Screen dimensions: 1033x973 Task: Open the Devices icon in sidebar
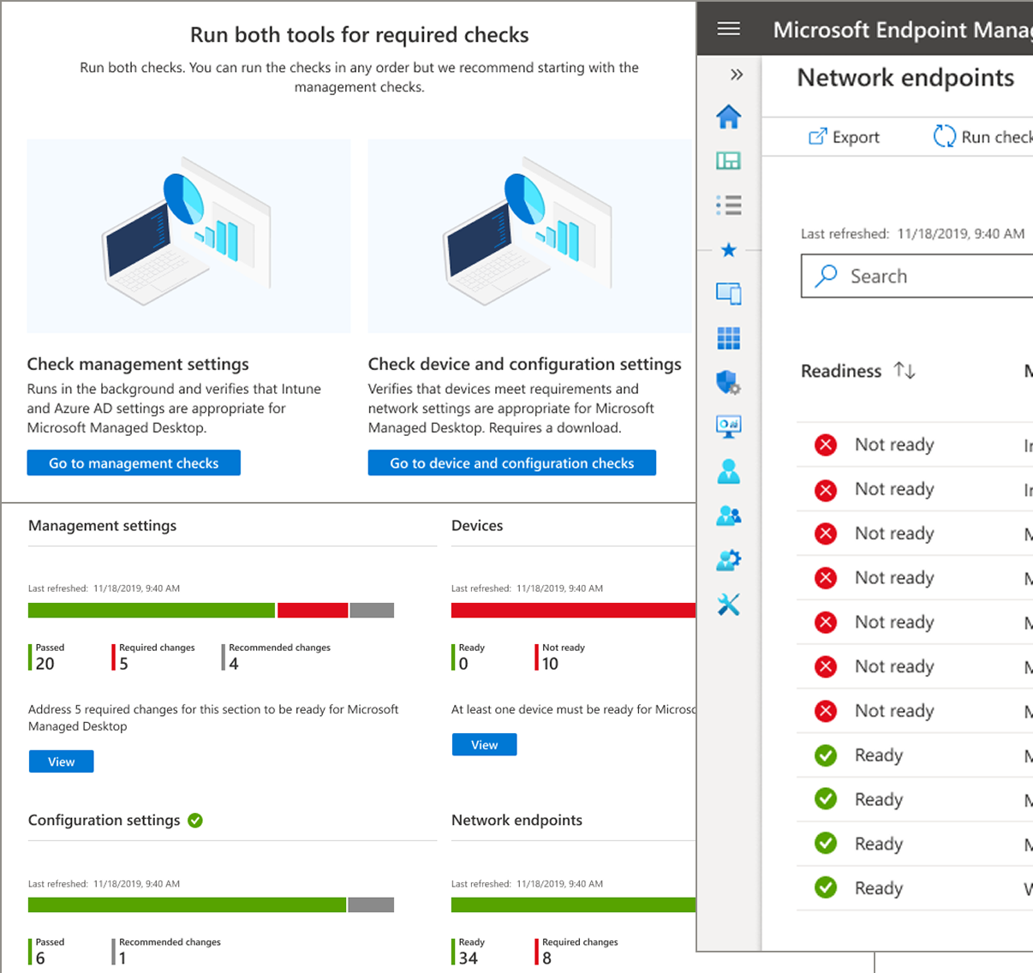[x=729, y=294]
